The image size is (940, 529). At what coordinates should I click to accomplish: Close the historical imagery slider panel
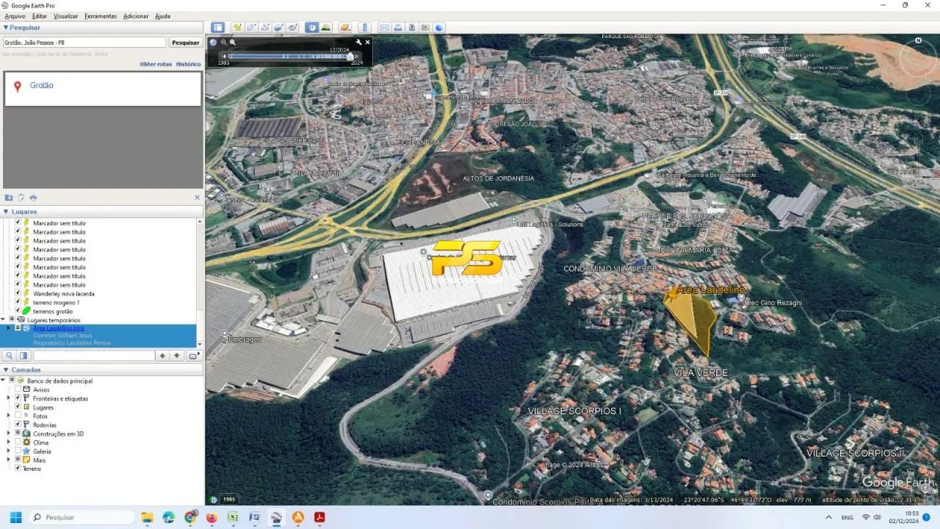pos(368,43)
